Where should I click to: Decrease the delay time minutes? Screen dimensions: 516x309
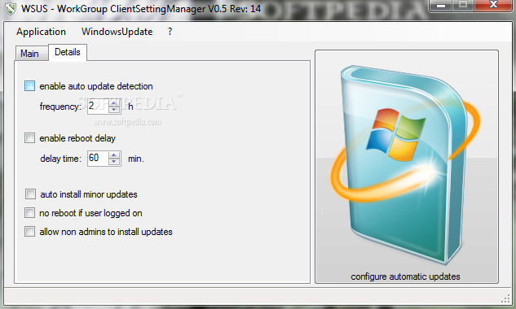(x=114, y=162)
